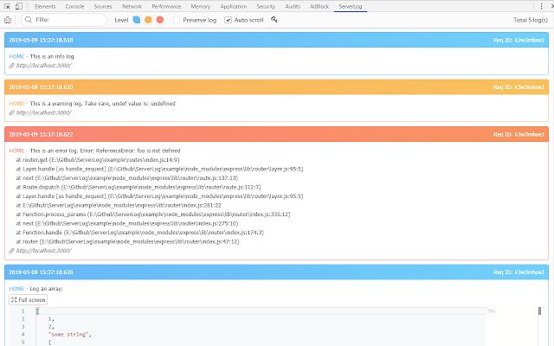554x346 pixels.
Task: Click Req ID in the warning log header
Action: tap(519, 87)
